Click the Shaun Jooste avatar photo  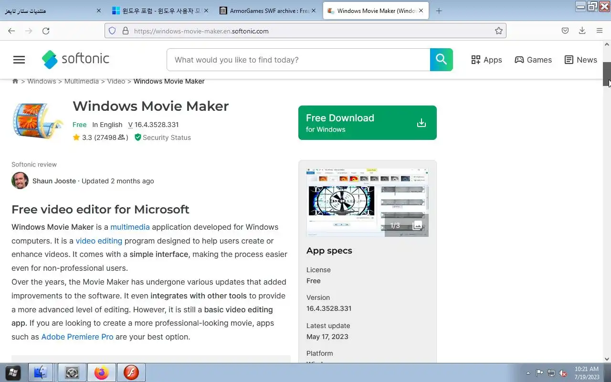pos(20,180)
